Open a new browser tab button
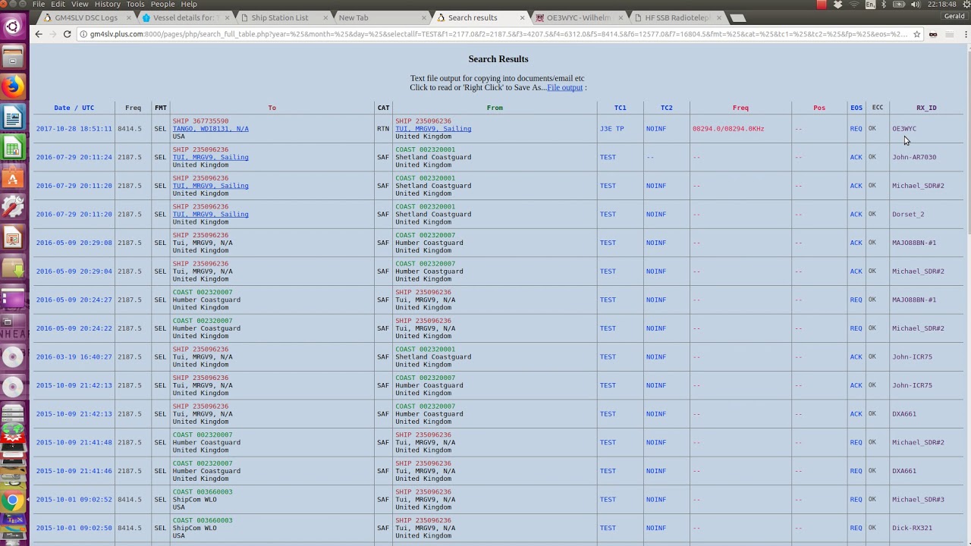The image size is (971, 546). (x=737, y=18)
